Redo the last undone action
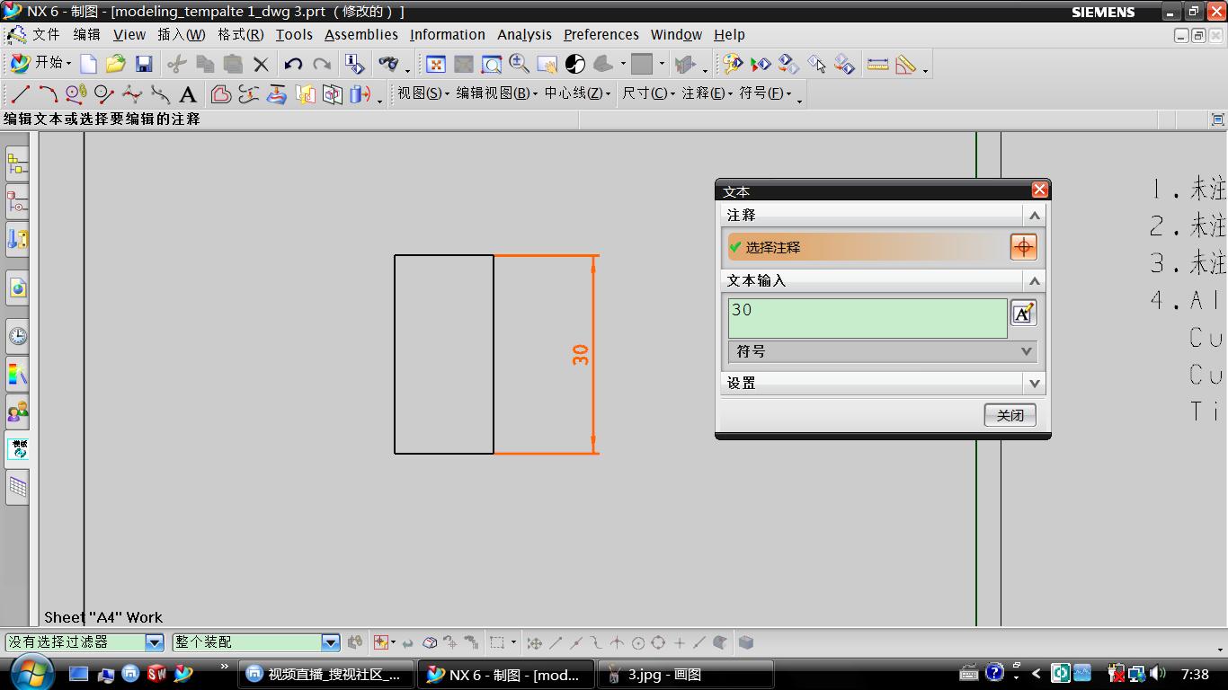 (322, 64)
